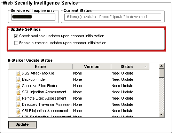
Task: Select the 'Directory Traversal Assessment' row name
Action: [47, 104]
